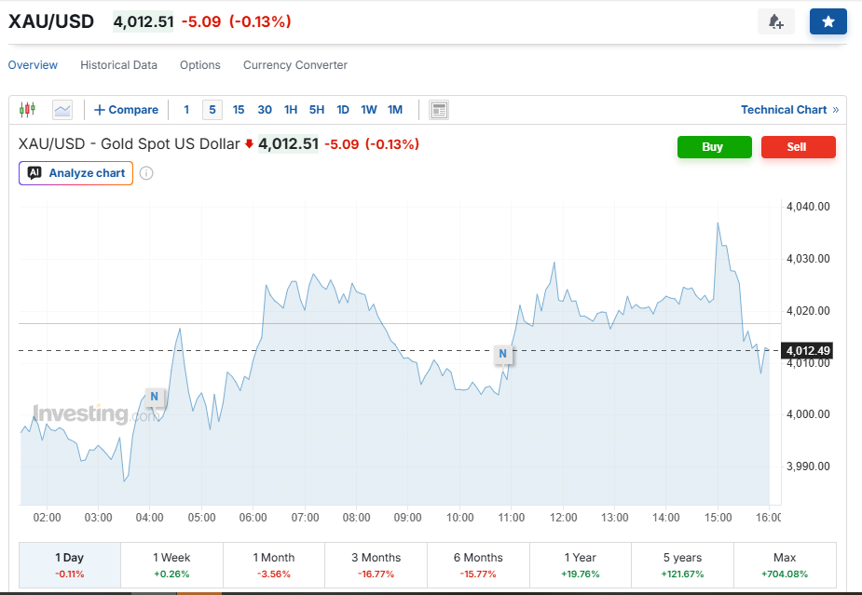Open the Currency Converter tab
This screenshot has height=595, width=862.
295,65
